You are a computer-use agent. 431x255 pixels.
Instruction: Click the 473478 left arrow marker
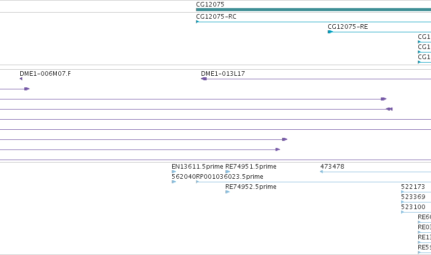click(321, 172)
